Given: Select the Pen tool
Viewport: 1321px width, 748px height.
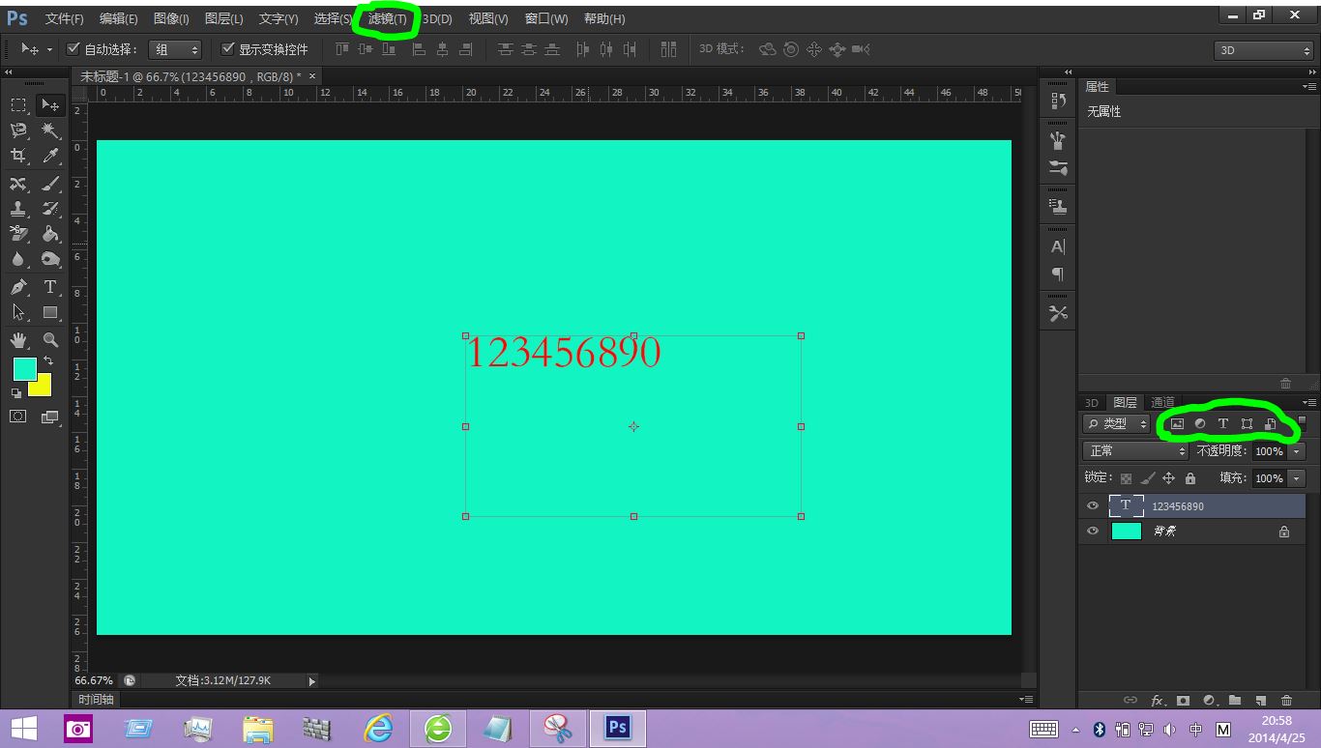Looking at the screenshot, I should 18,287.
